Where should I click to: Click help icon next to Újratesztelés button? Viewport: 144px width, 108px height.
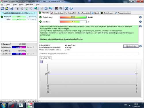[140, 46]
